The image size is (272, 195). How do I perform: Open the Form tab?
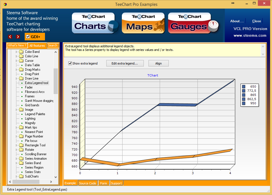104,183
